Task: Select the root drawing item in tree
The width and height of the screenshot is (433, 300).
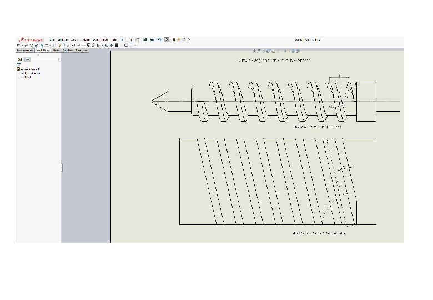Action: pyautogui.click(x=30, y=69)
